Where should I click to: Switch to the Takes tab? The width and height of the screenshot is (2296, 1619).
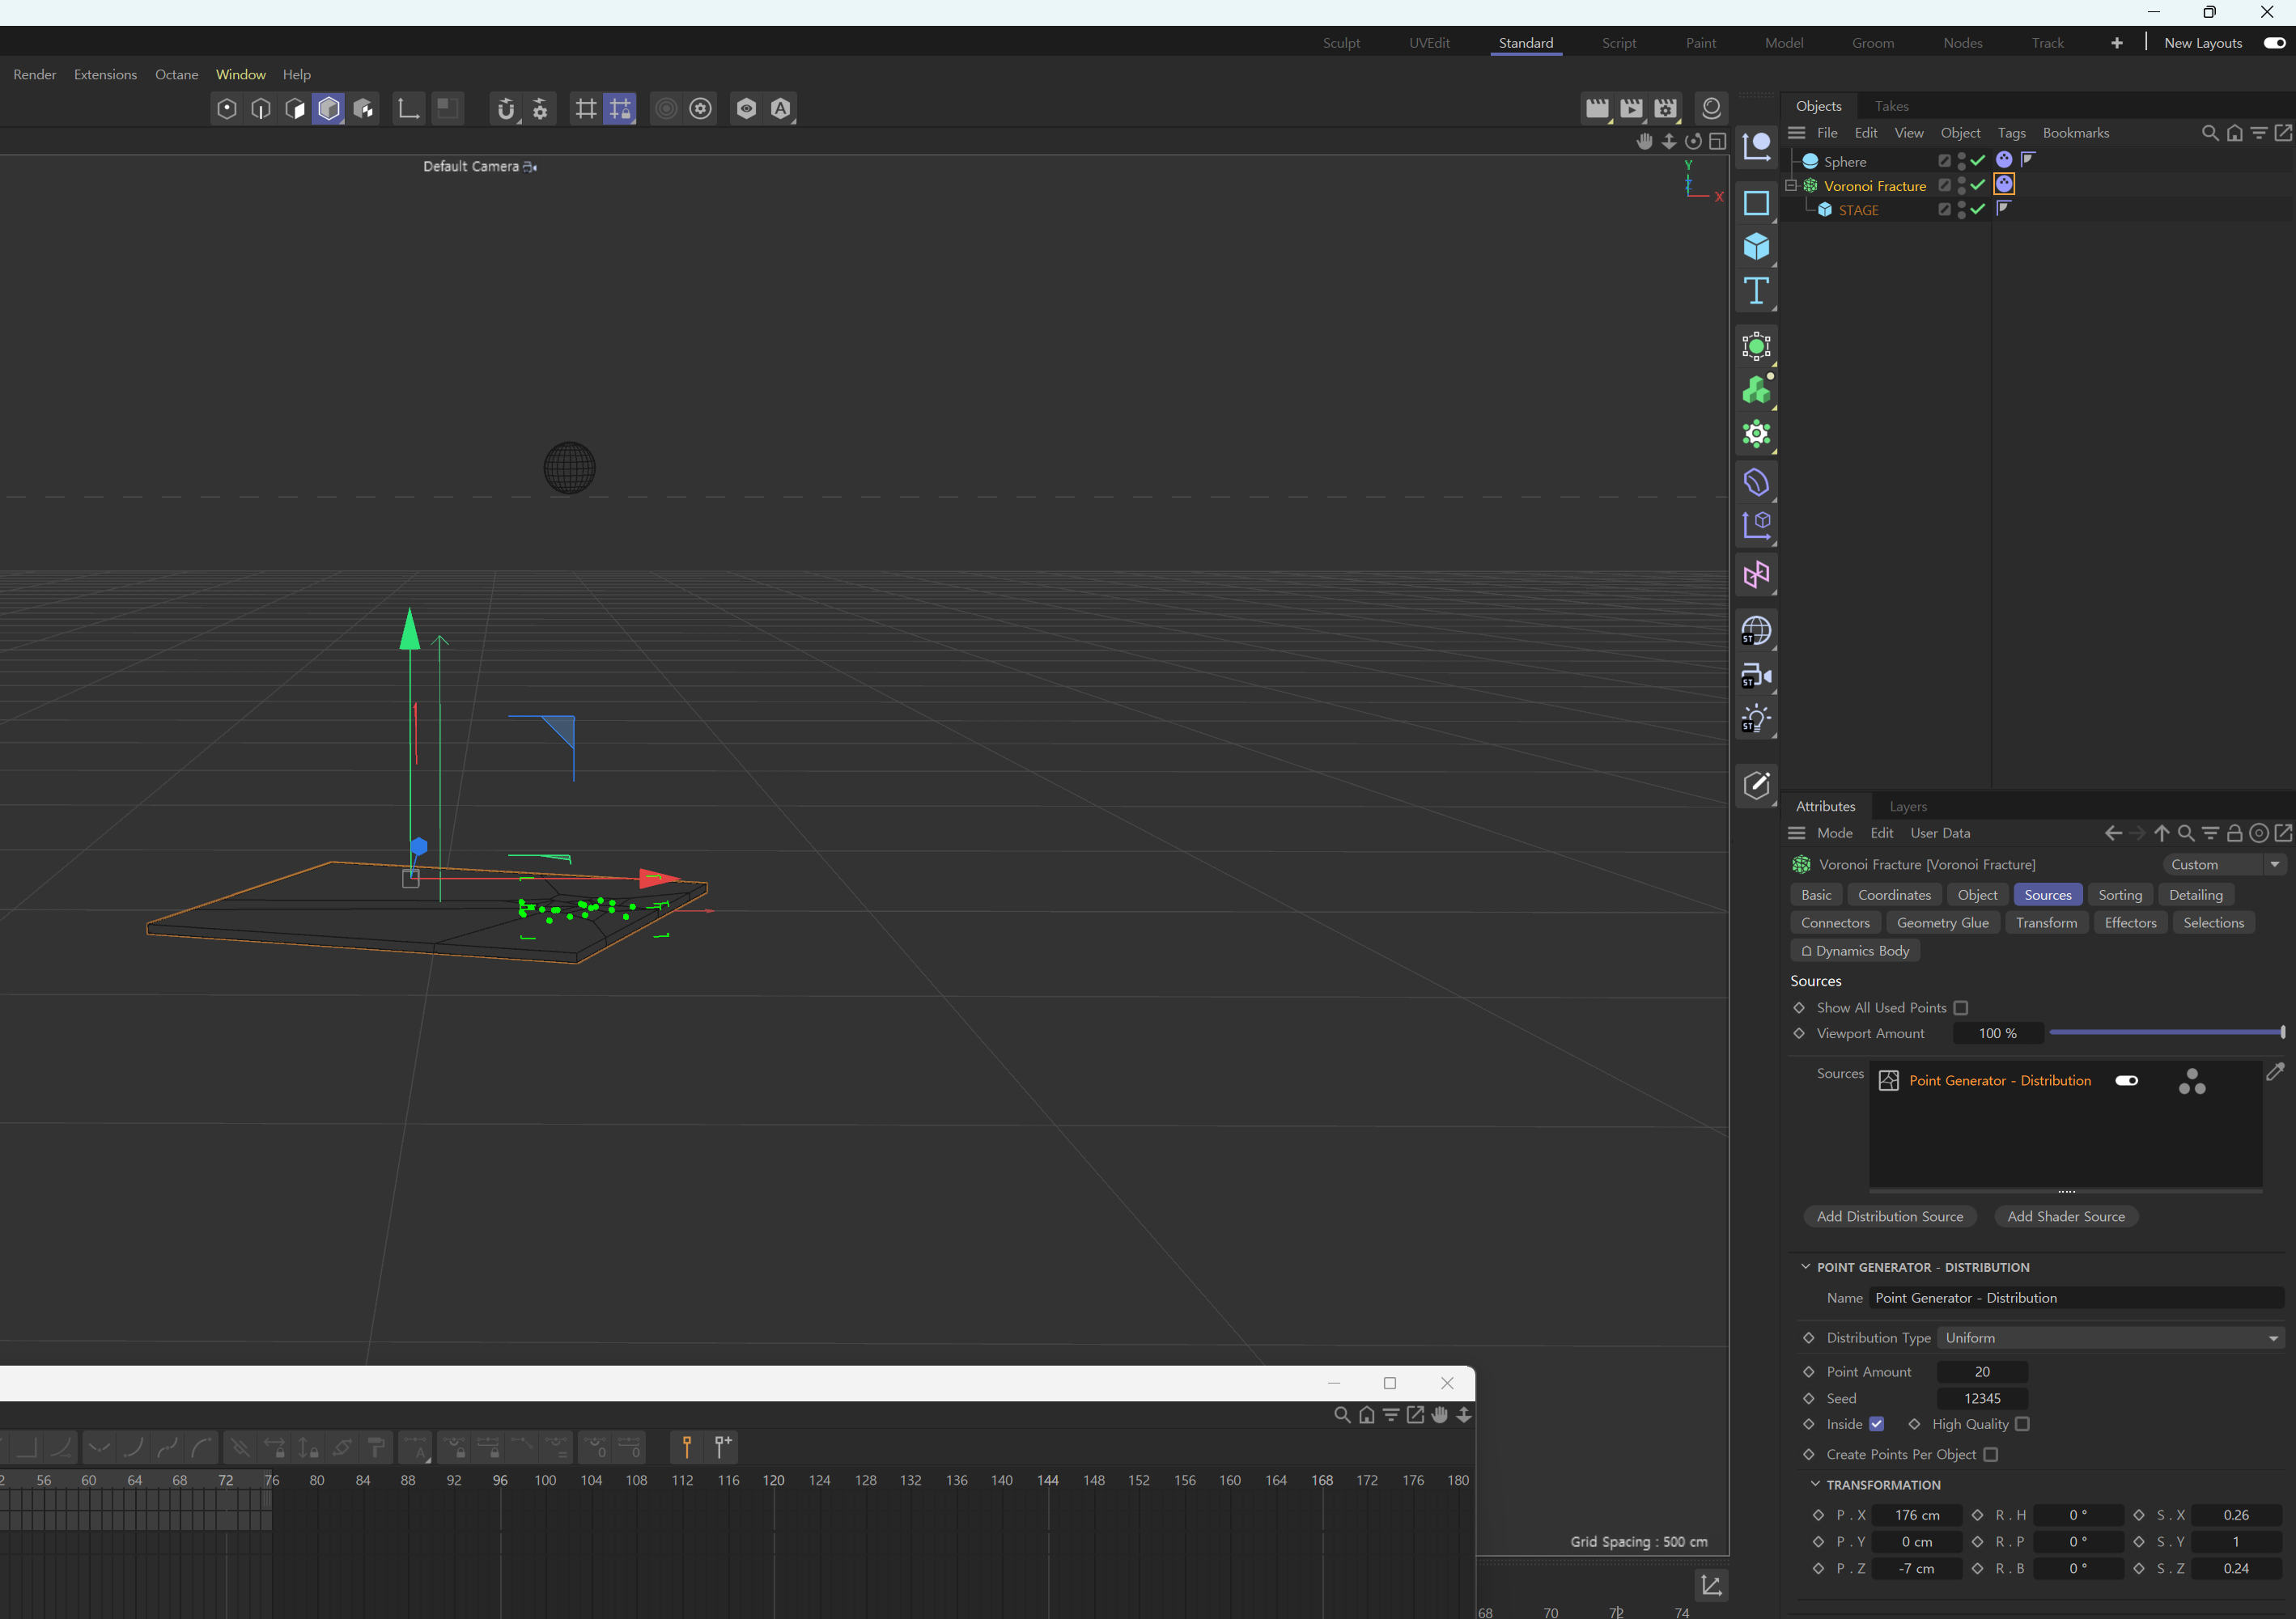[1891, 106]
